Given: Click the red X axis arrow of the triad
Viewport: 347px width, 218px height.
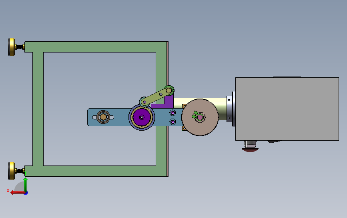Looking at the screenshot, I should (x=17, y=192).
